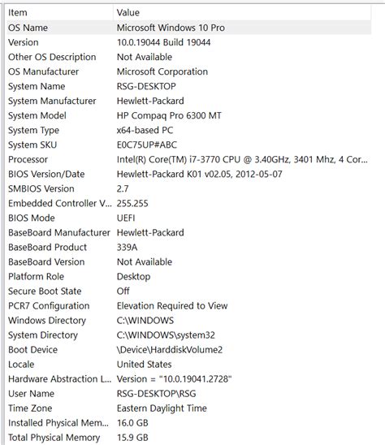The image size is (385, 445).
Task: Select the PCR7 Configuration row
Action: click(x=188, y=305)
